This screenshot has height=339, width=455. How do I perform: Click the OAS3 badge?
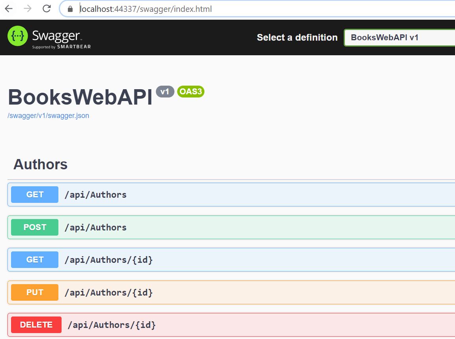click(x=191, y=92)
